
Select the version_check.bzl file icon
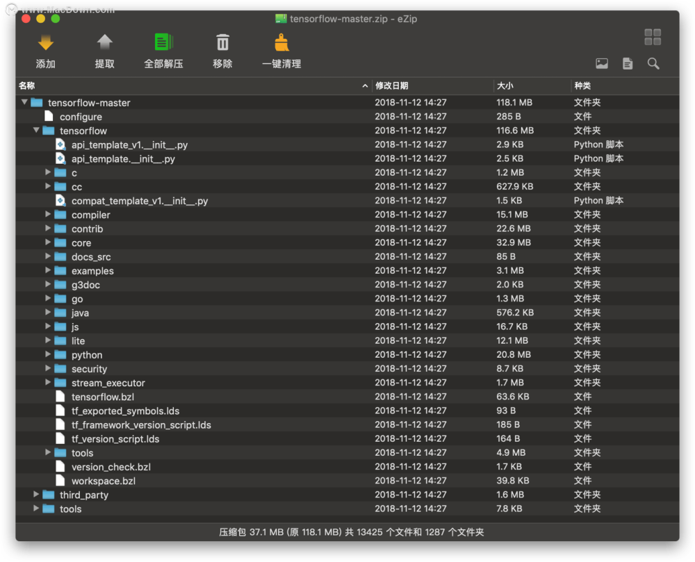pyautogui.click(x=60, y=467)
